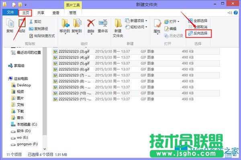Create a New folder (新建文件夹)
The image size is (241, 160).
tap(118, 28)
